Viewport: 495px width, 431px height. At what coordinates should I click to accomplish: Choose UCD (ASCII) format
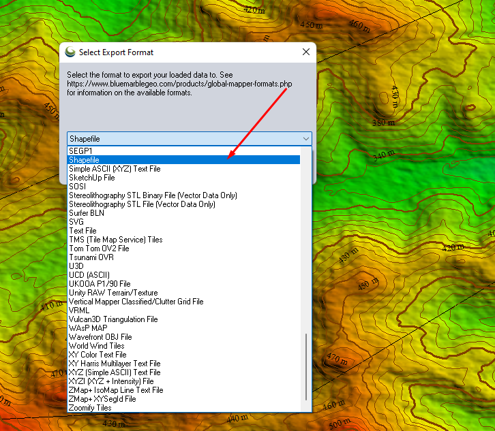tap(184, 275)
